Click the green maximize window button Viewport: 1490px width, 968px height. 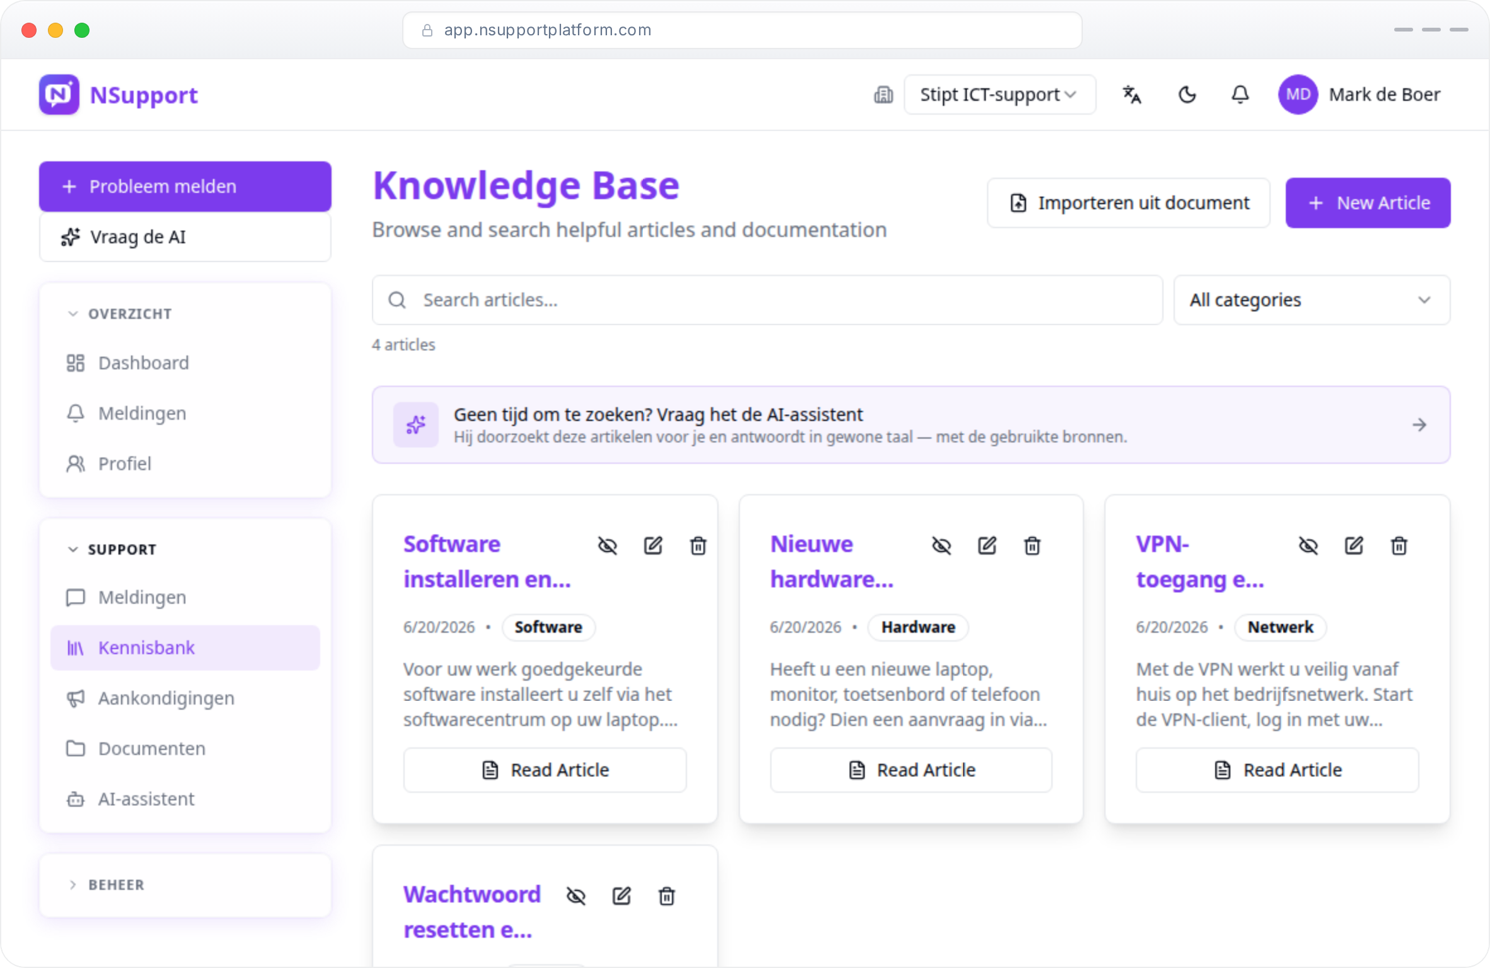pos(82,30)
